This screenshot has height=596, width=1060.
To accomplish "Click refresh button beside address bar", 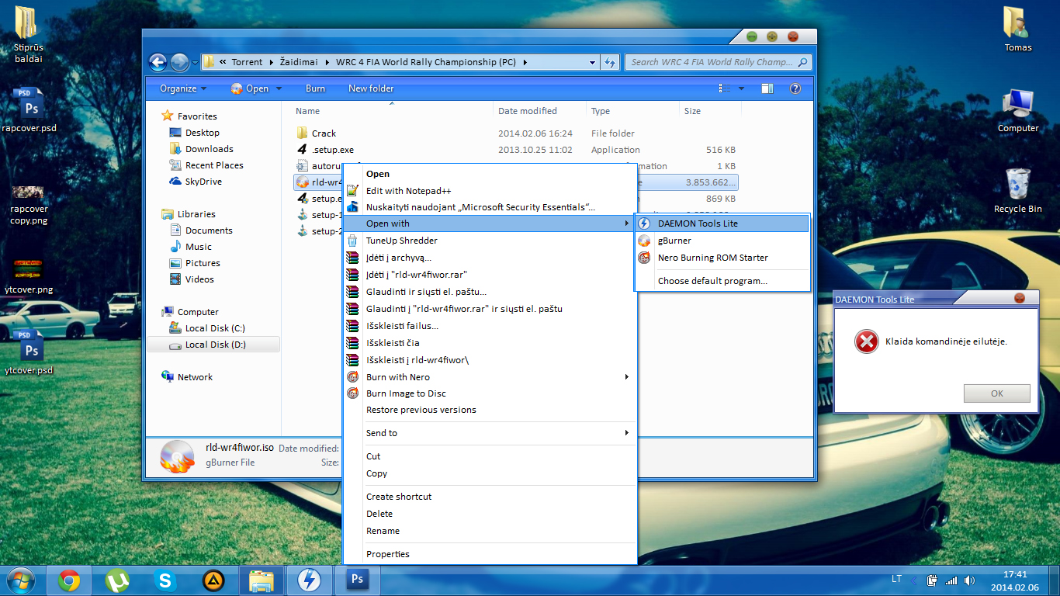I will click(610, 62).
